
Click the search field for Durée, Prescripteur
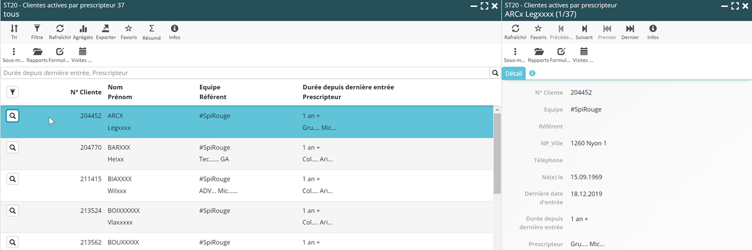click(x=244, y=73)
